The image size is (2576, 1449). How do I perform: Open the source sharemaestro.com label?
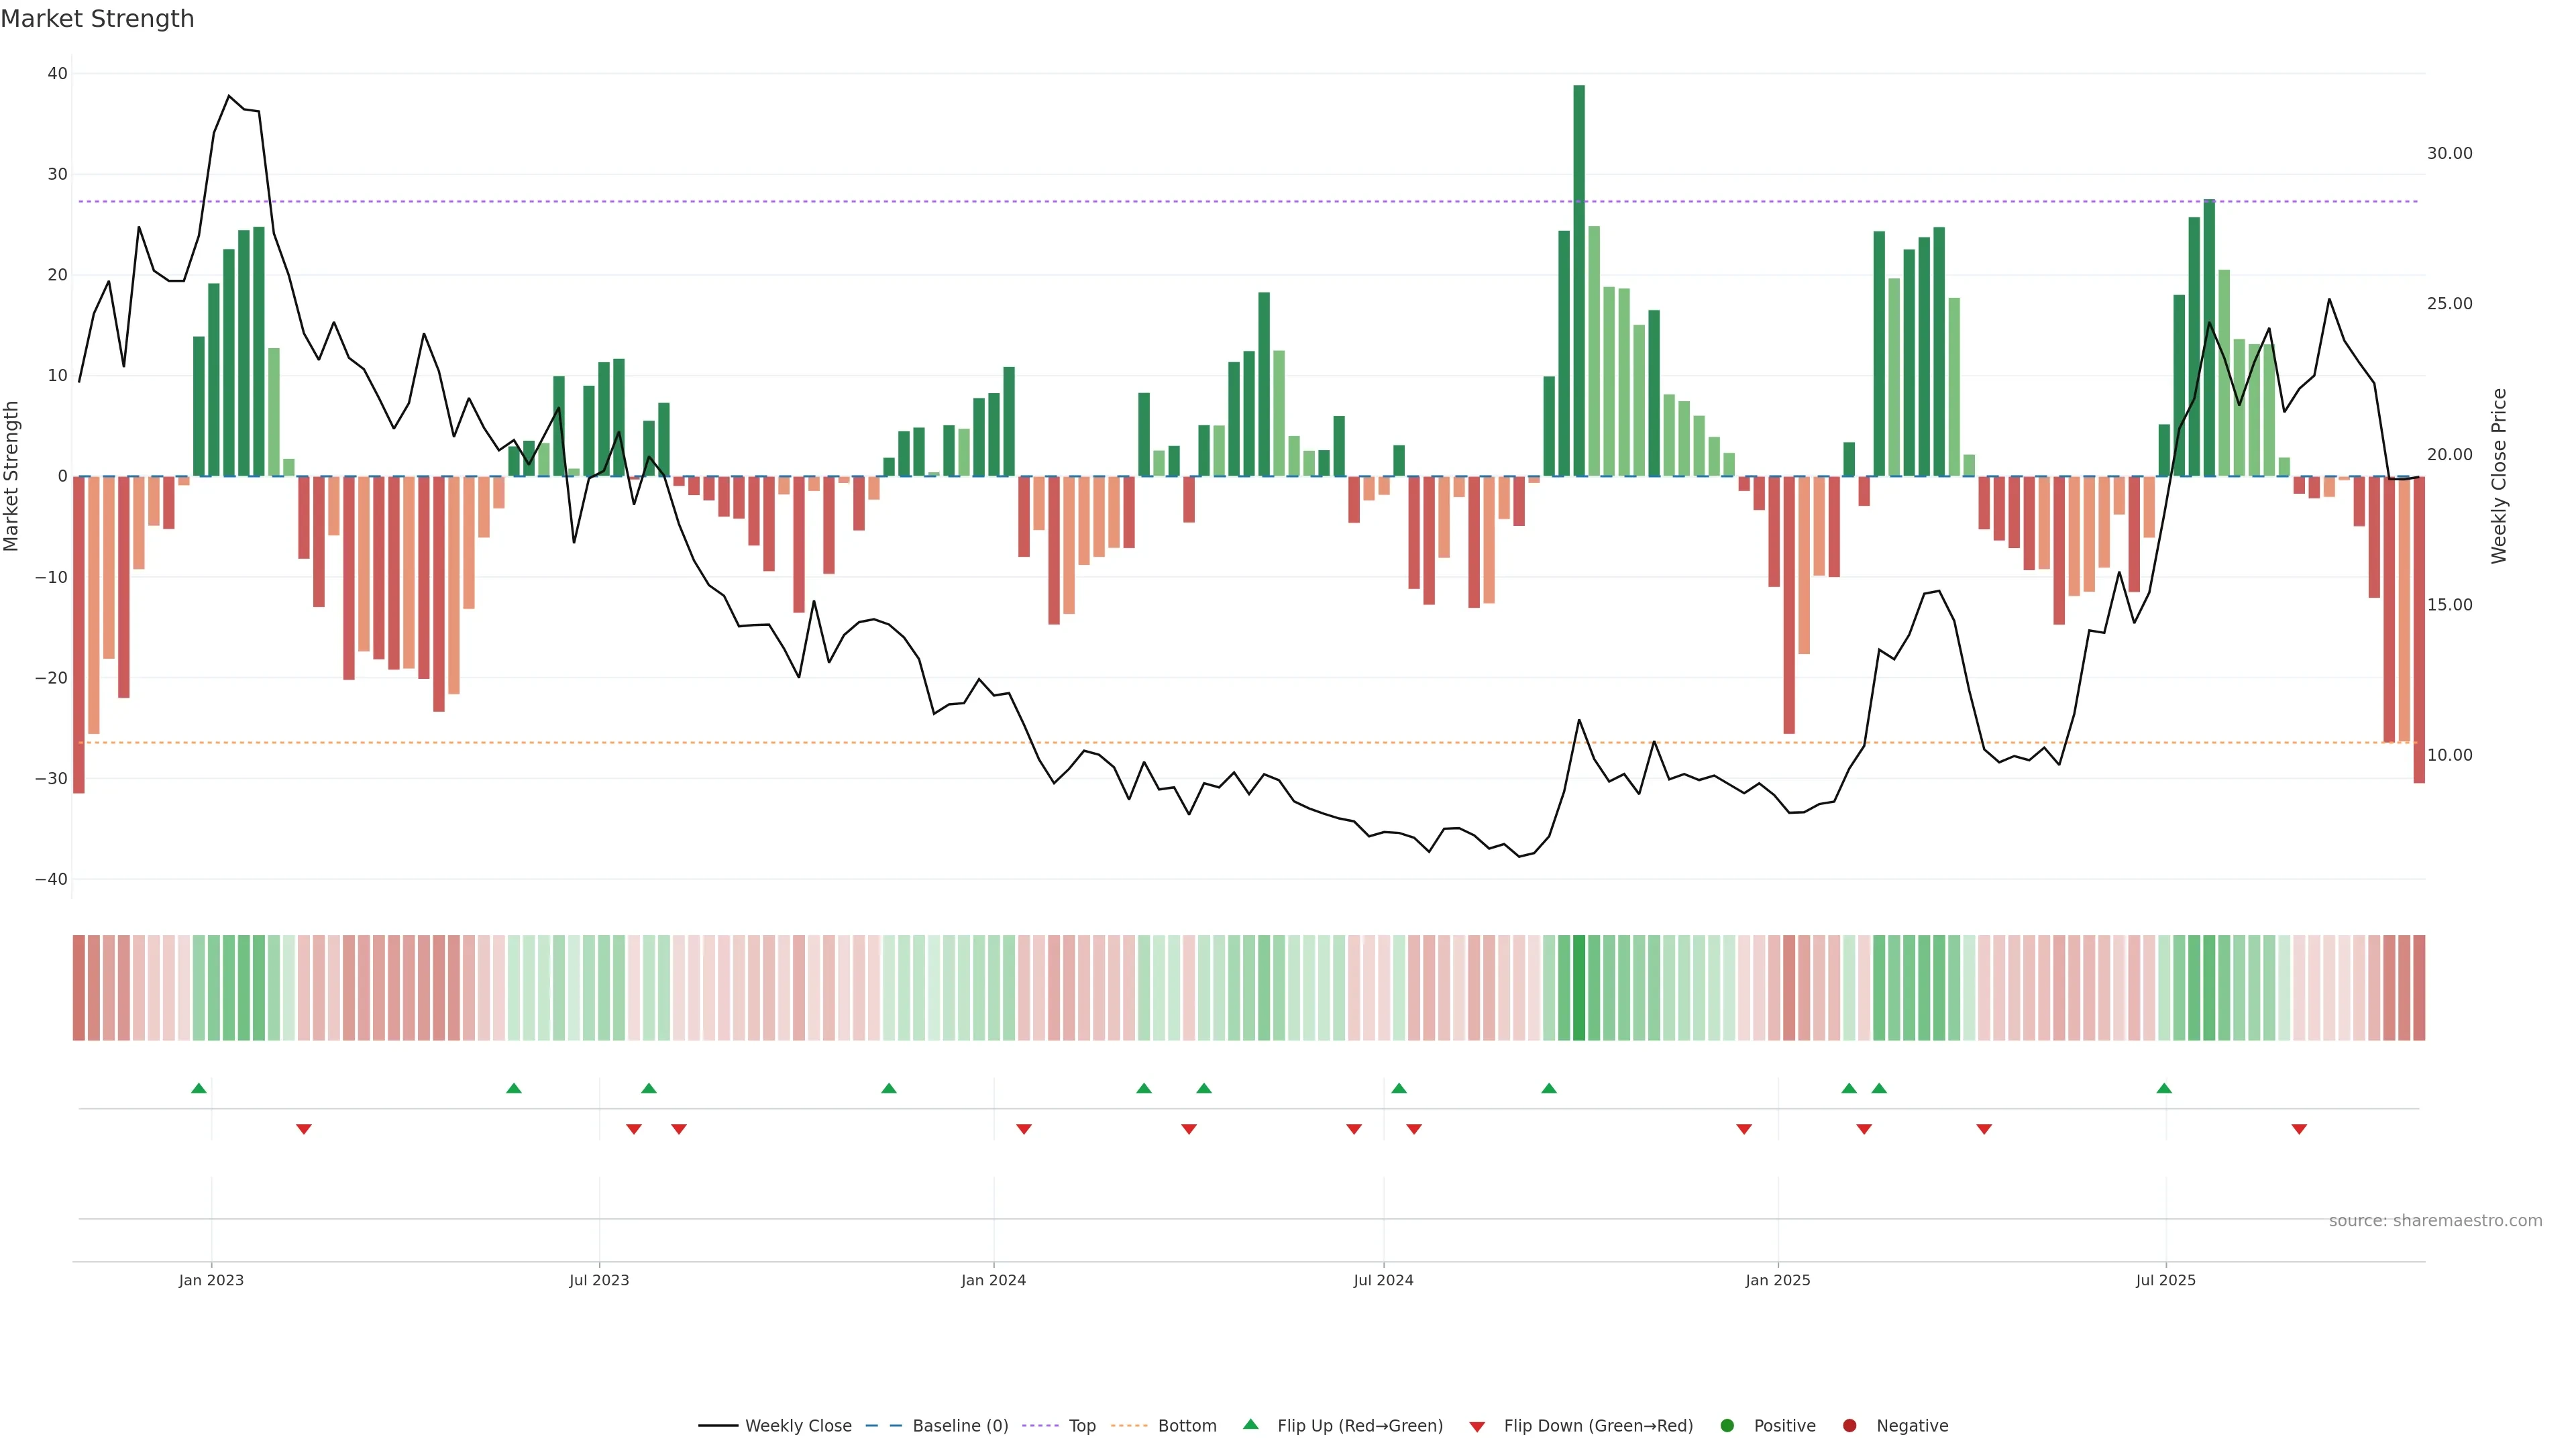(x=2435, y=1221)
